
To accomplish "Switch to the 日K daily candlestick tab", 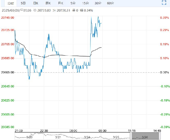I will click(36, 3).
